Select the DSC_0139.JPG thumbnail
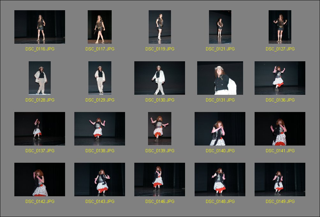Image resolution: width=320 pixels, height=217 pixels. coord(160,129)
